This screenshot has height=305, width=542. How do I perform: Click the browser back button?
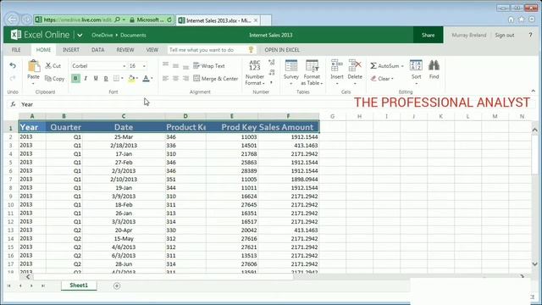tap(12, 19)
